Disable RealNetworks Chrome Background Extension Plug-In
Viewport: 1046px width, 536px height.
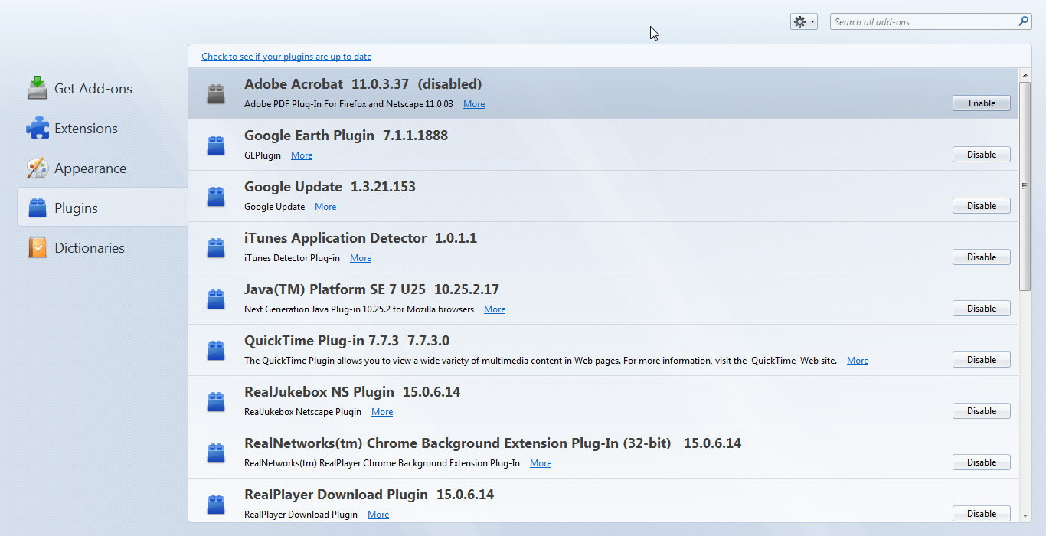click(x=982, y=462)
